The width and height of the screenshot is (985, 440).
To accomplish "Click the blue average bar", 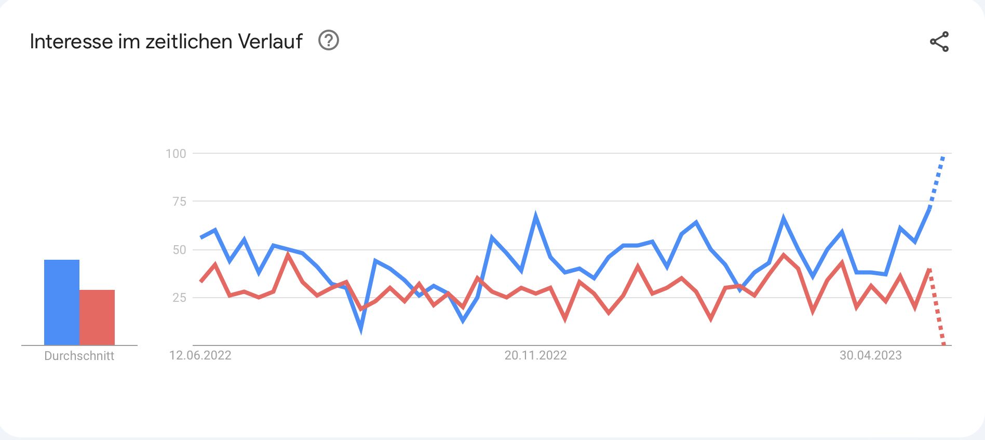I will [62, 302].
